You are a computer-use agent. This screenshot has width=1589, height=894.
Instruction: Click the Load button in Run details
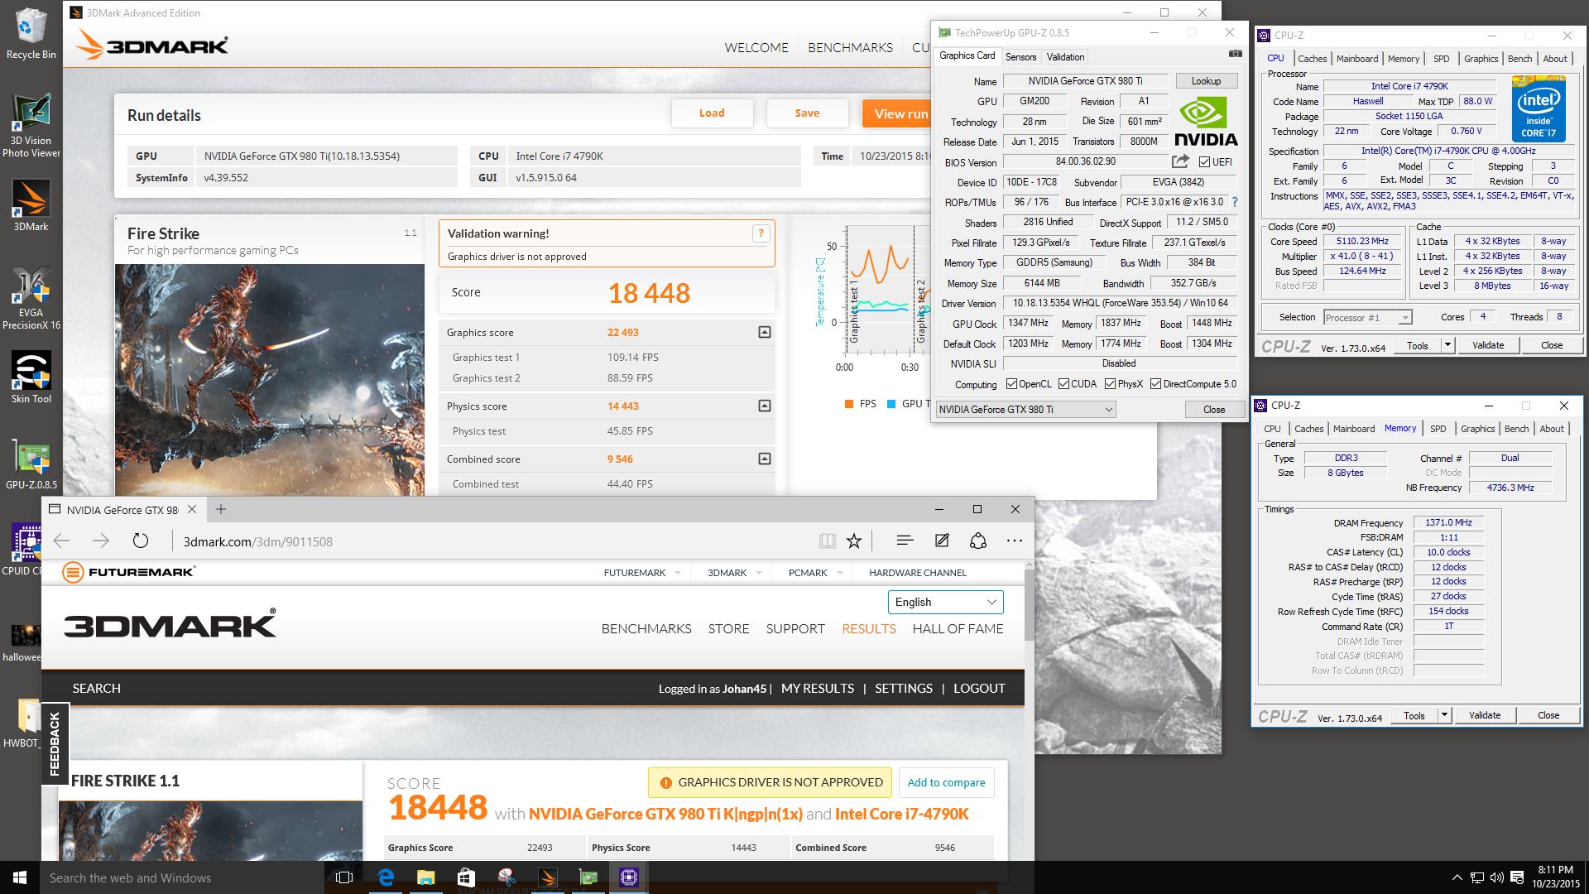pyautogui.click(x=712, y=113)
